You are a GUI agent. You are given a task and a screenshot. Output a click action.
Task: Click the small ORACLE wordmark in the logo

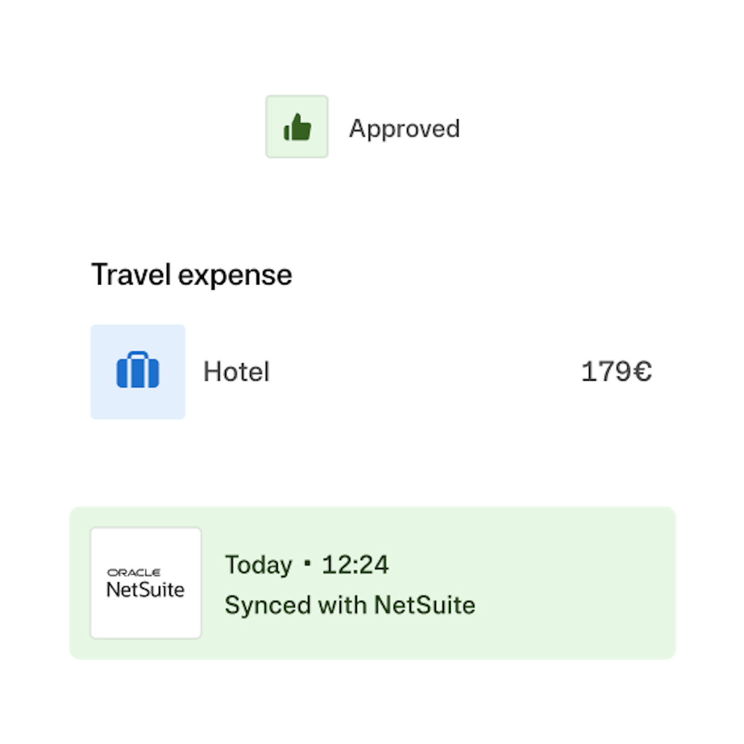click(134, 572)
